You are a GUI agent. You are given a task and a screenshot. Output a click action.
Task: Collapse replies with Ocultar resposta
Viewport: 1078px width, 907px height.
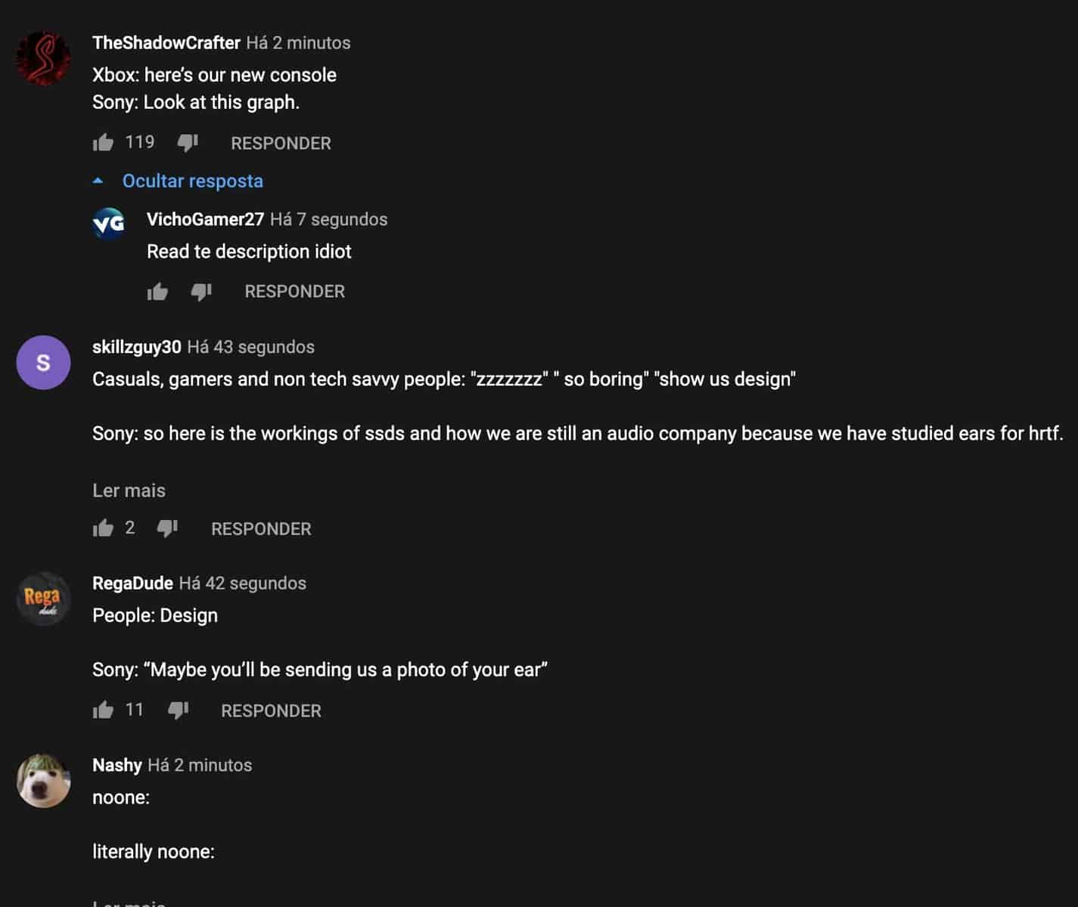coord(192,181)
